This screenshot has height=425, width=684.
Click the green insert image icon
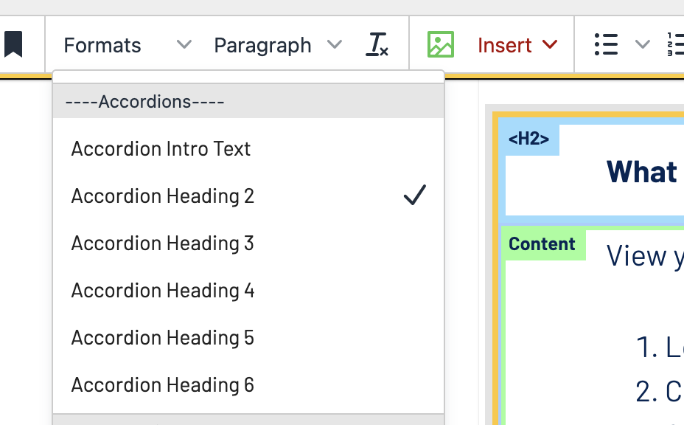pos(441,45)
